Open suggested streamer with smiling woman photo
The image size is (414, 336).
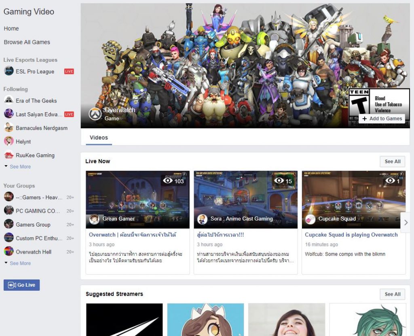pos(287,320)
